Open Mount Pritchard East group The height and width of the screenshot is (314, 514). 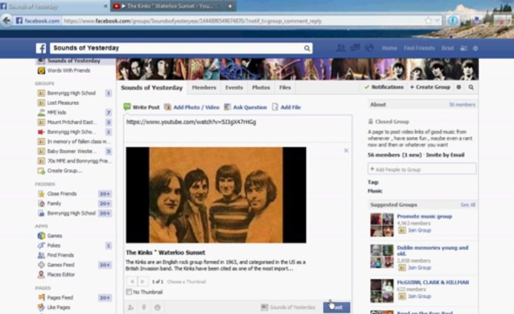point(72,122)
